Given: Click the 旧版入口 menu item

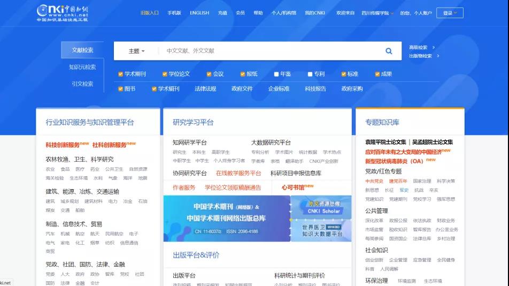Looking at the screenshot, I should point(149,13).
